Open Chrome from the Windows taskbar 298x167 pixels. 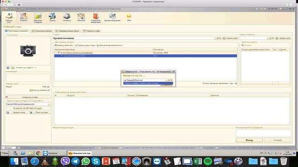[38, 153]
